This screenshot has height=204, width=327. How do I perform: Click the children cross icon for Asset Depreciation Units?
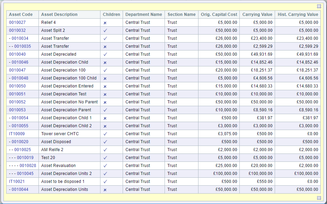[105, 190]
